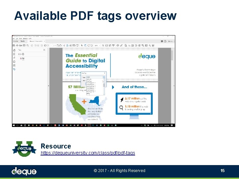The height and width of the screenshot is (179, 239).
Task: Switch to the Tools tab in Acrobat
Action: (23, 41)
